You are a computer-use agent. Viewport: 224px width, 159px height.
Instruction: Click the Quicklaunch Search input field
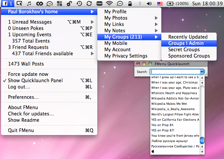click(x=175, y=72)
